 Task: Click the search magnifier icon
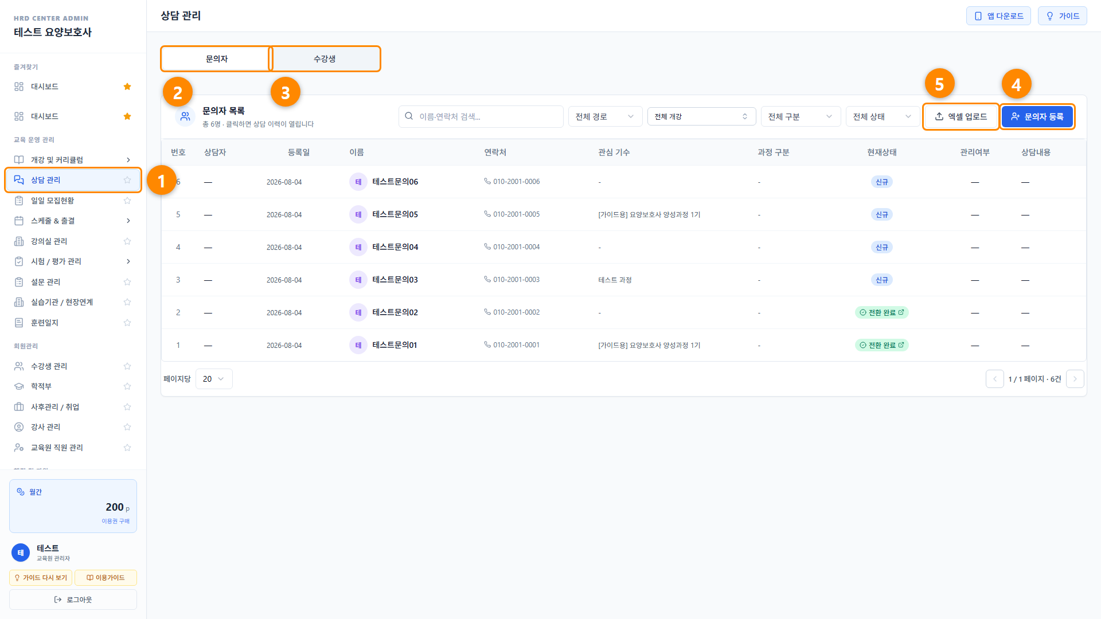(409, 116)
